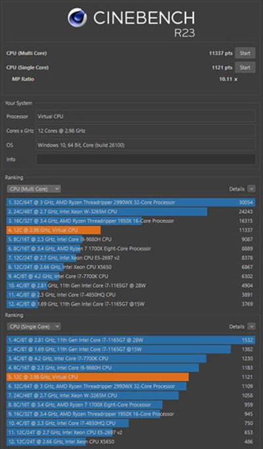Select Xeon X5650 row scoring 486
Viewport: 263px width, 449px height.
point(131,442)
